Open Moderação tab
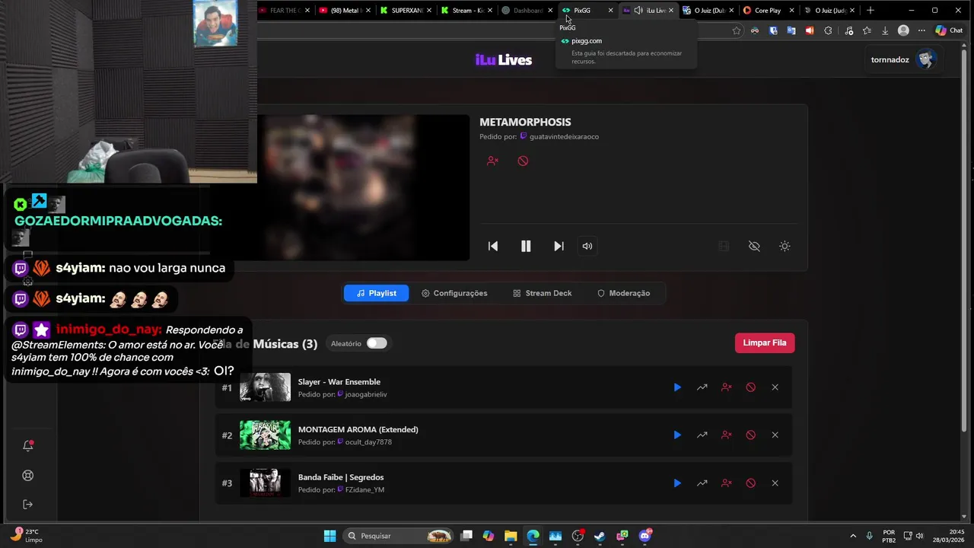Image resolution: width=974 pixels, height=548 pixels. coord(624,293)
